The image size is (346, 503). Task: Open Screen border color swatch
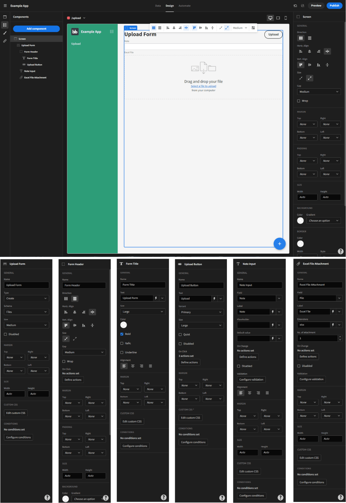pos(300,244)
